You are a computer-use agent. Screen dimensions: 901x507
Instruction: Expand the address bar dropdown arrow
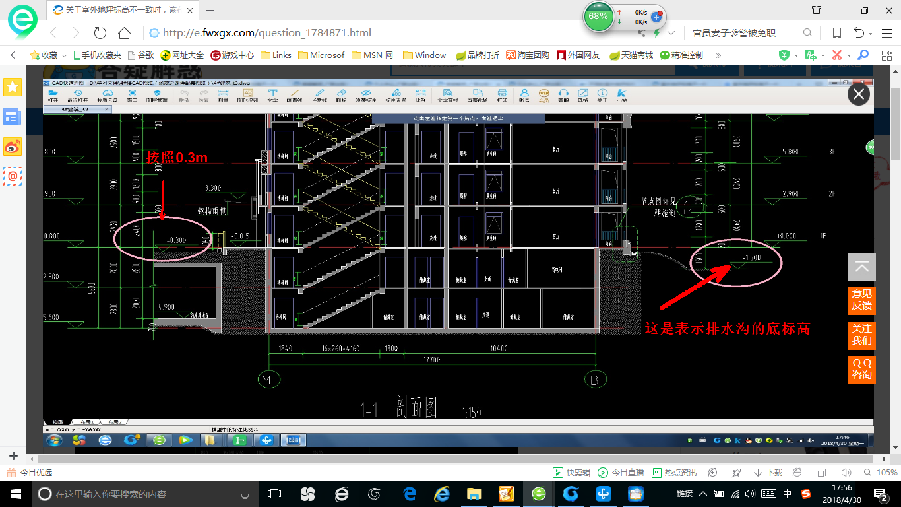click(671, 33)
